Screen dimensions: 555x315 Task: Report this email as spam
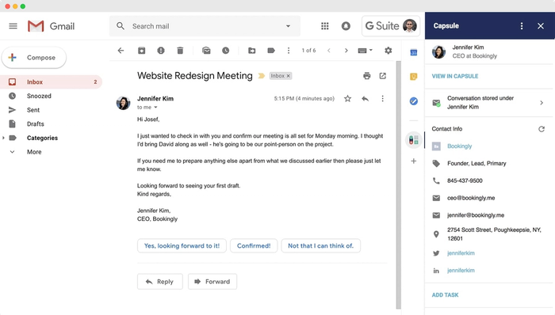click(x=161, y=51)
